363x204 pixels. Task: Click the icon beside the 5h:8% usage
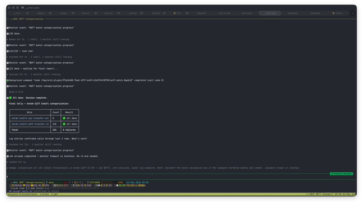117,185
